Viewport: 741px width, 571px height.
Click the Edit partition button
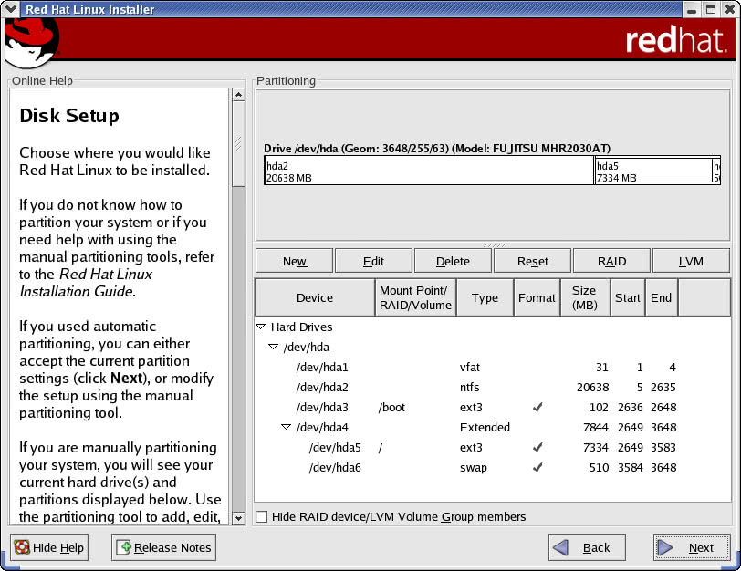373,261
